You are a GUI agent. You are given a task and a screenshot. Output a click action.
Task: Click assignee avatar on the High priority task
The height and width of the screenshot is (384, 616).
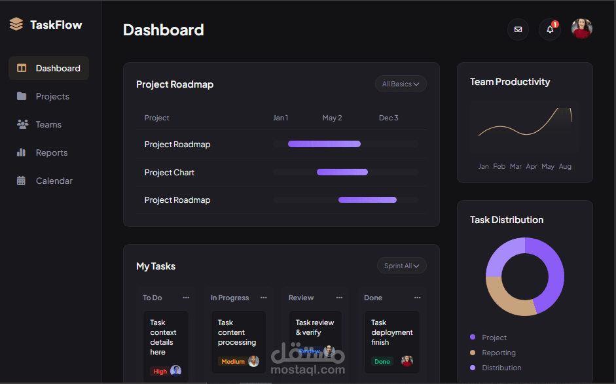[175, 370]
